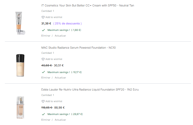Image resolution: width=193 pixels, height=125 pixels.
Task: Open MAC Studio Radiance foundation bottle image
Action: point(20,65)
